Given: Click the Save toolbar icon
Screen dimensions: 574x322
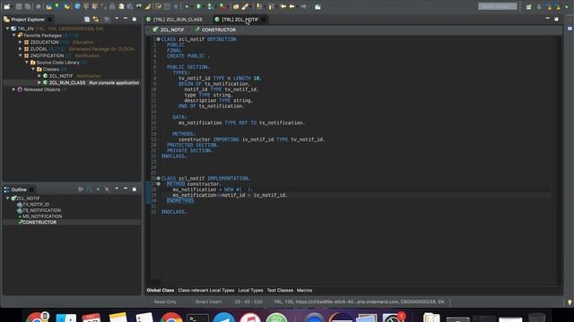Looking at the screenshot, I should 19,6.
